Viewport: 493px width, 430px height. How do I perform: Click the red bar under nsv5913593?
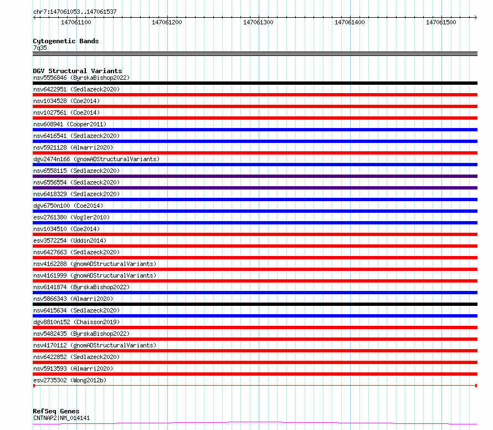point(255,375)
